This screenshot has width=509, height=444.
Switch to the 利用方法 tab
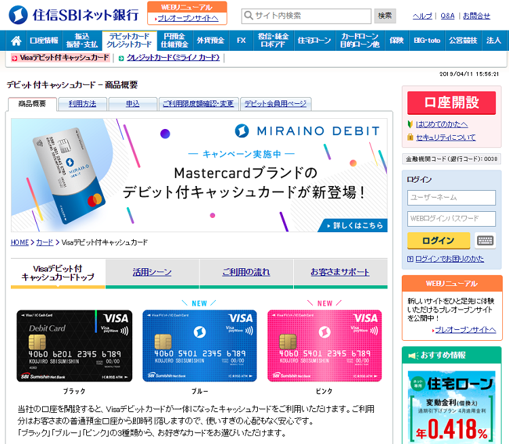coord(82,104)
